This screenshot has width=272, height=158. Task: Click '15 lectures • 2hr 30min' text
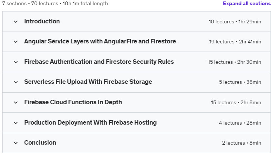coord(234,62)
